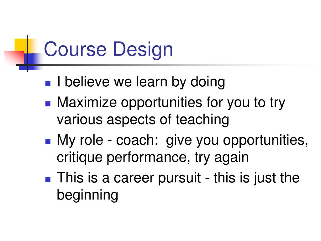Click the bullet marker before 'Maximize opportunities'
The image size is (321, 241).
click(48, 104)
